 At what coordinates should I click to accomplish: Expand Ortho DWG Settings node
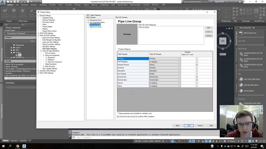point(39,73)
